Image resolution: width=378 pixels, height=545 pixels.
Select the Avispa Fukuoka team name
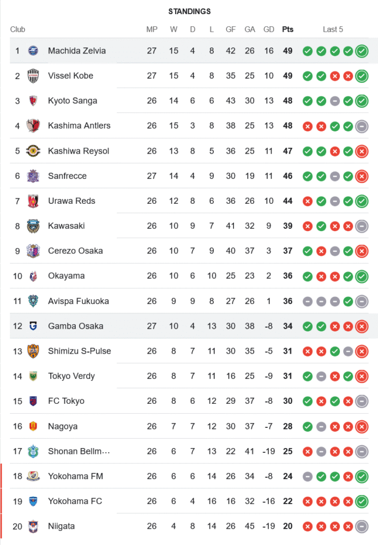click(x=79, y=301)
